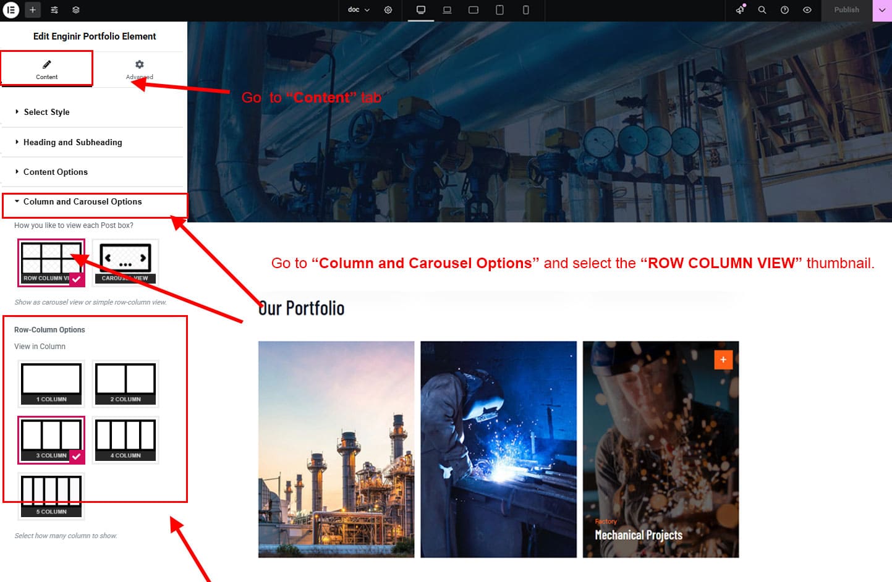
Task: Click the Mechanical Projects portfolio image
Action: point(660,449)
